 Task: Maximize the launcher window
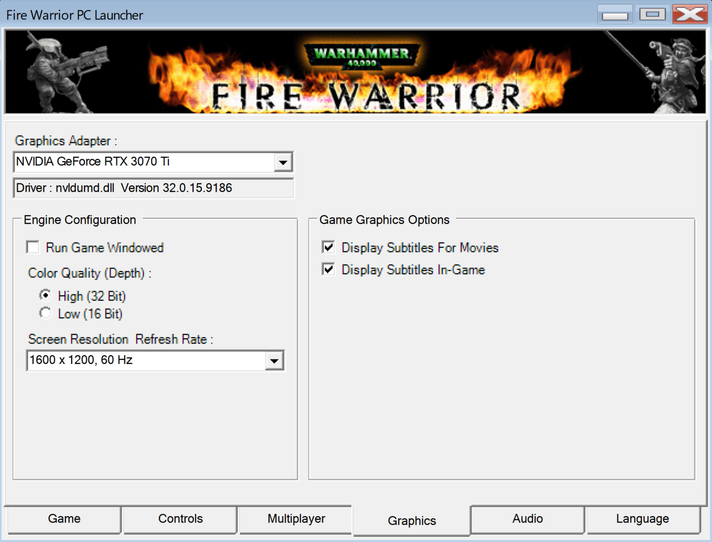pos(652,15)
